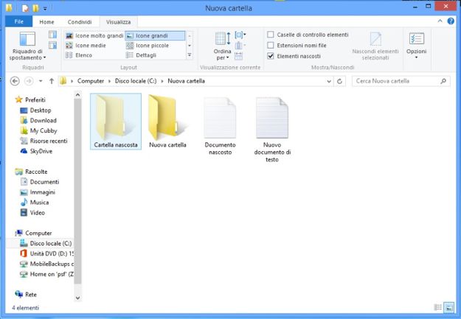The width and height of the screenshot is (461, 319).
Task: Click the add columns icon
Action: point(240,46)
